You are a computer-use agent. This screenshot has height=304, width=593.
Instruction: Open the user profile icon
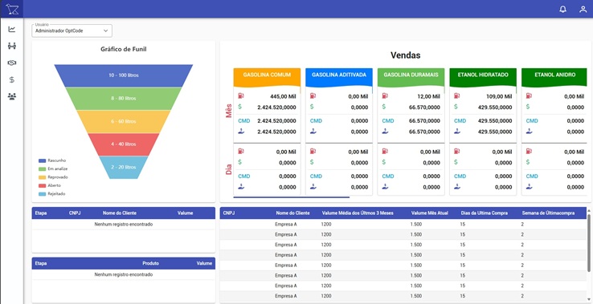point(583,9)
